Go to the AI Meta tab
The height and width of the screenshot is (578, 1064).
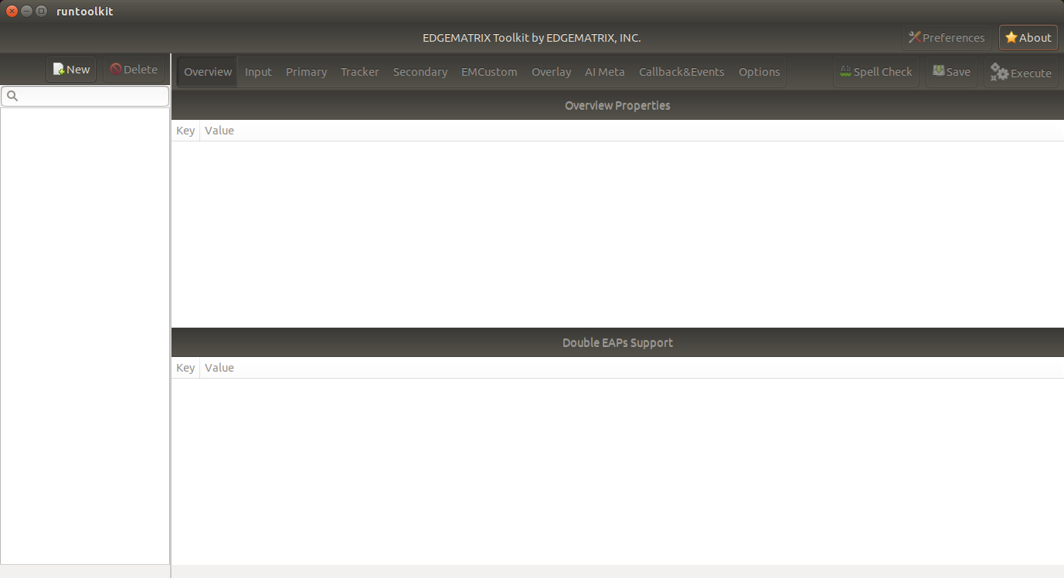[x=604, y=72]
